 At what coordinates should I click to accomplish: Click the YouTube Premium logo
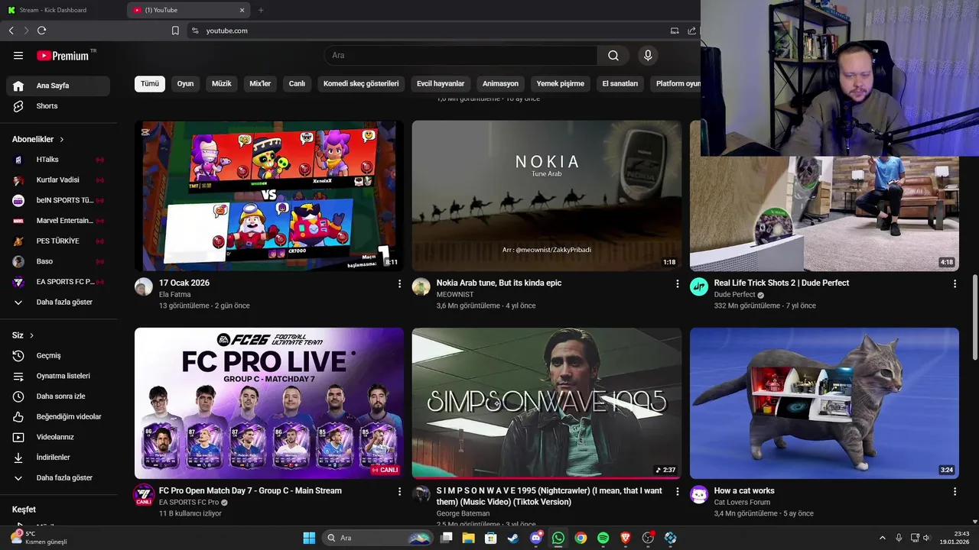coord(63,56)
